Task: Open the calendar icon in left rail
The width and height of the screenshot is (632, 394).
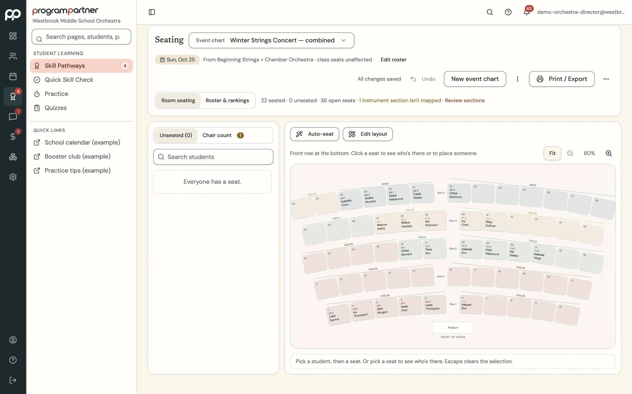Action: tap(13, 76)
